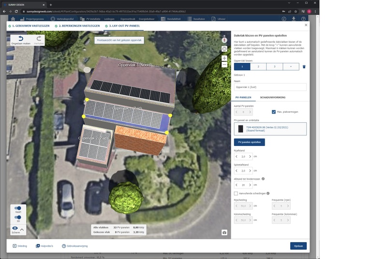This screenshot has width=387, height=259.
Task: Increase Rijafstand with right arrow
Action: [x=250, y=157]
